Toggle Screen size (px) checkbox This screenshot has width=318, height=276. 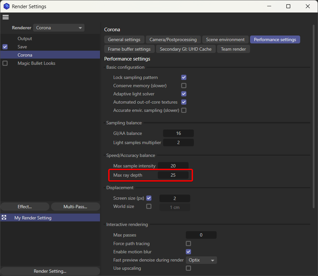click(x=149, y=198)
